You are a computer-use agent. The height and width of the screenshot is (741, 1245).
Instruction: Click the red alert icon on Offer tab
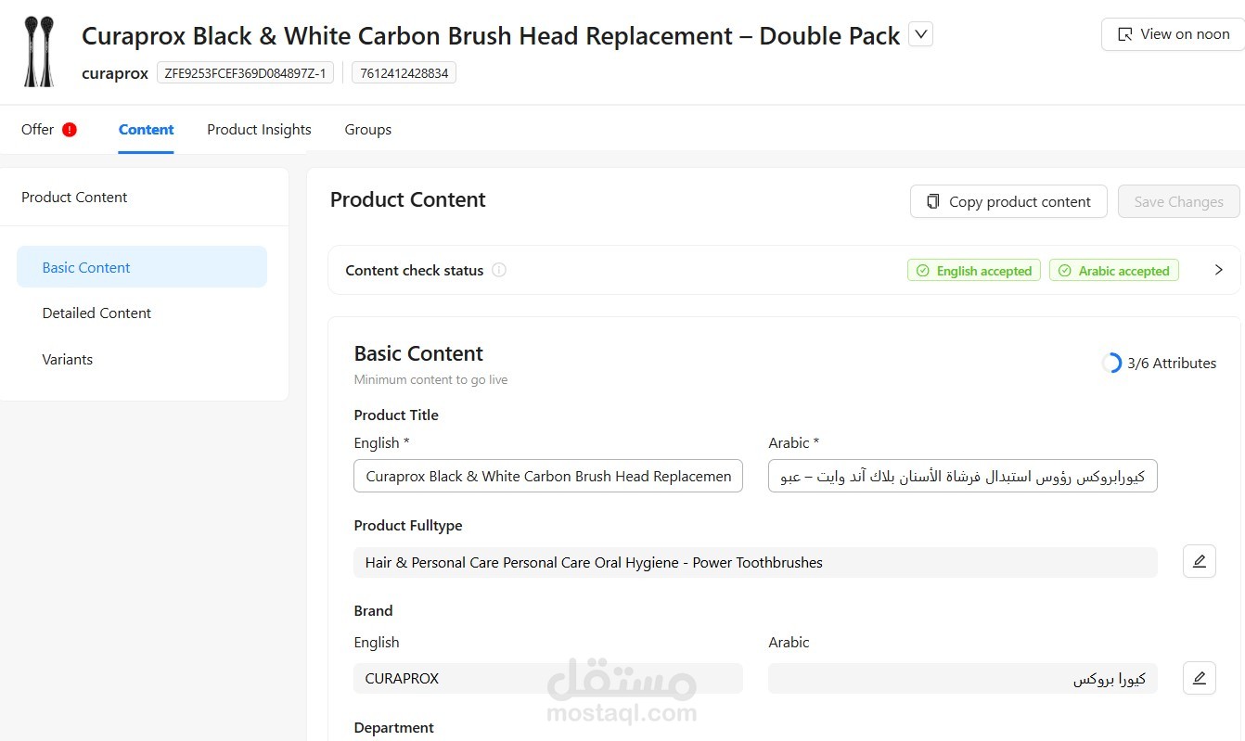[70, 130]
